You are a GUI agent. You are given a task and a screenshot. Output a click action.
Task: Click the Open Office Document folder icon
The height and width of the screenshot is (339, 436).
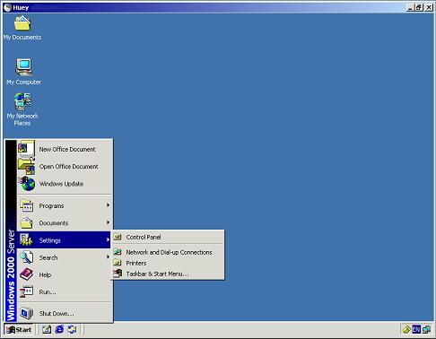tap(26, 166)
